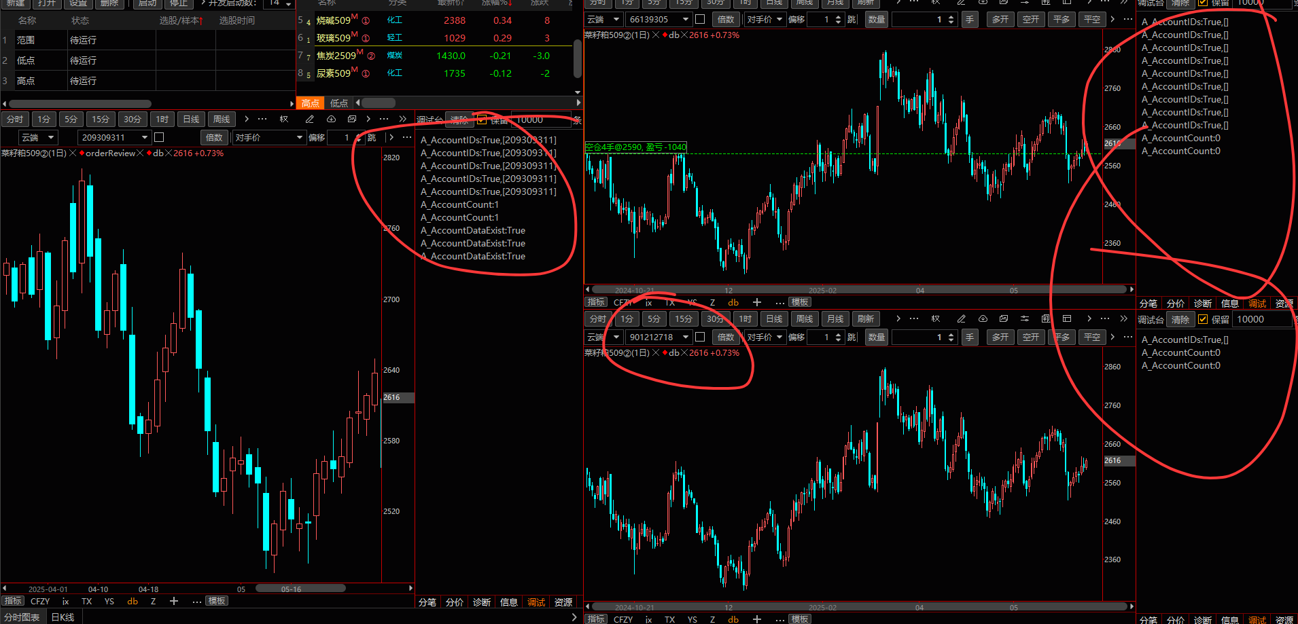Click the 权 adjustment icon in left chart toolbar
The image size is (1298, 624).
[x=284, y=119]
